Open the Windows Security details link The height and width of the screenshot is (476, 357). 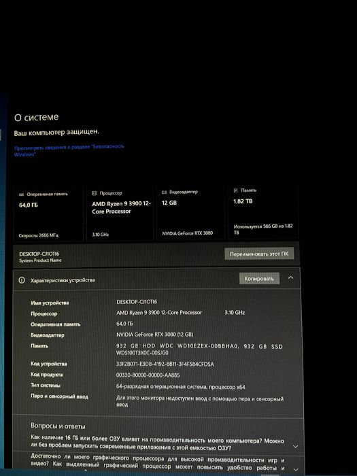[x=69, y=150]
